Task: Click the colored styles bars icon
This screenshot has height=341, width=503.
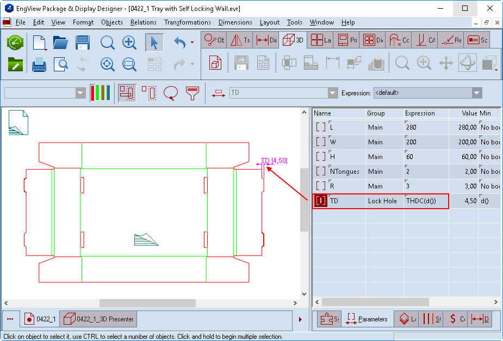Action: pyautogui.click(x=100, y=93)
